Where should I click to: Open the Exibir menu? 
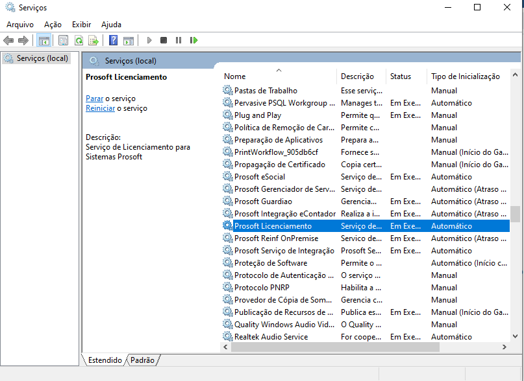(82, 25)
